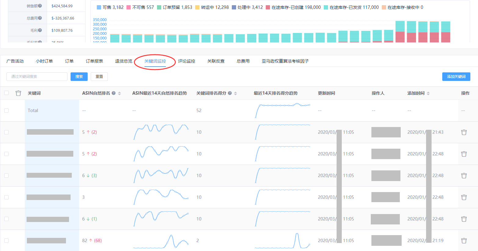Sort by 添加时间 column arrows

428,93
